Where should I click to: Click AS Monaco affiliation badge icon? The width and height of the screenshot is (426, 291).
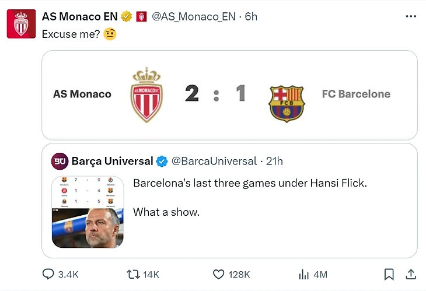pos(141,17)
